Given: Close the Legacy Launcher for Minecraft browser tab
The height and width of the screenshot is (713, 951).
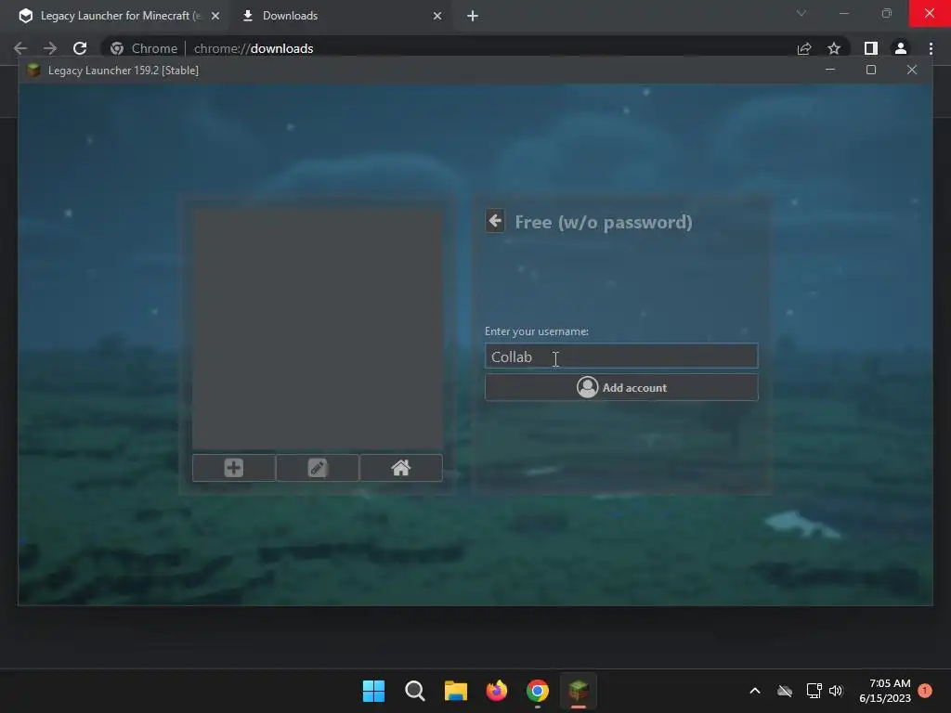Looking at the screenshot, I should (x=215, y=16).
